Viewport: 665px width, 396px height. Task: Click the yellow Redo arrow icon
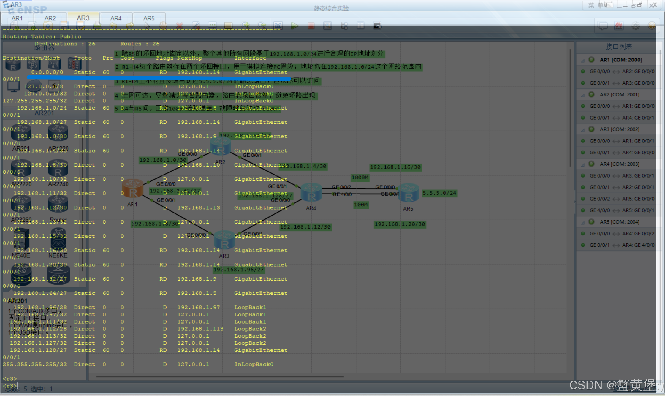coord(130,26)
